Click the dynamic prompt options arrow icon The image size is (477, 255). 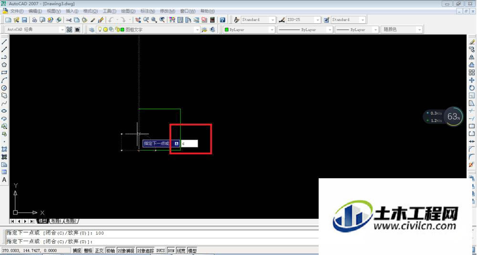pos(176,143)
